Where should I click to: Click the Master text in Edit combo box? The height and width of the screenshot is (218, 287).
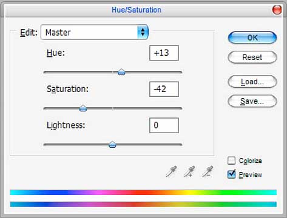click(x=58, y=33)
